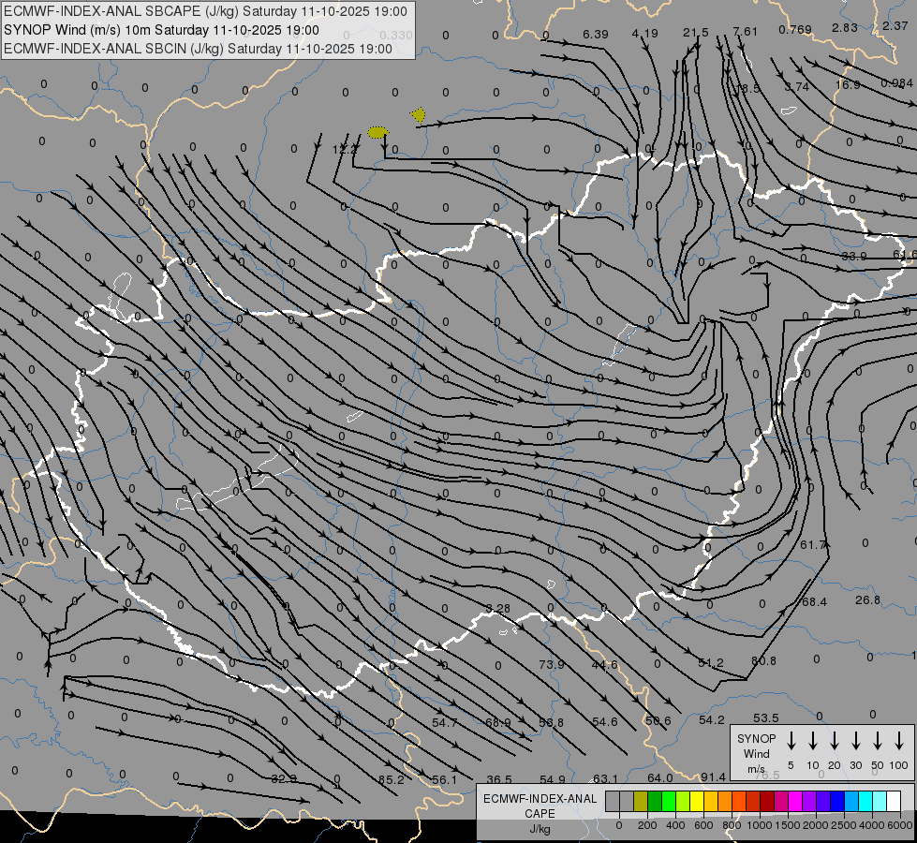Click the CAPE value 0.769
Screen dimensions: 917x843
point(795,29)
